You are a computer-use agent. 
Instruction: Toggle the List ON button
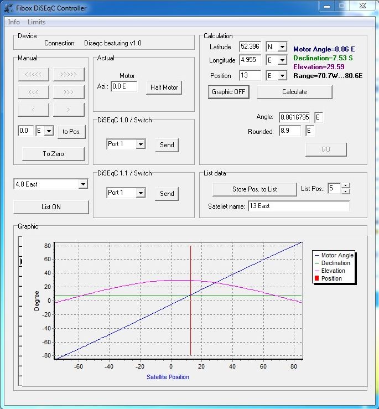point(51,207)
